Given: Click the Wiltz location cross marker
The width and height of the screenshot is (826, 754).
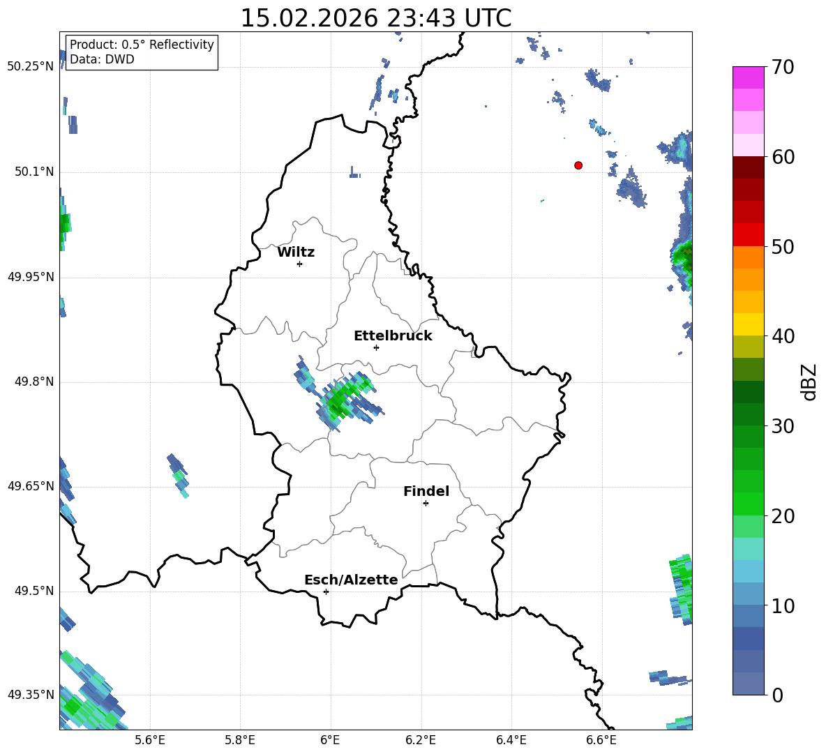Looking at the screenshot, I should coord(300,264).
